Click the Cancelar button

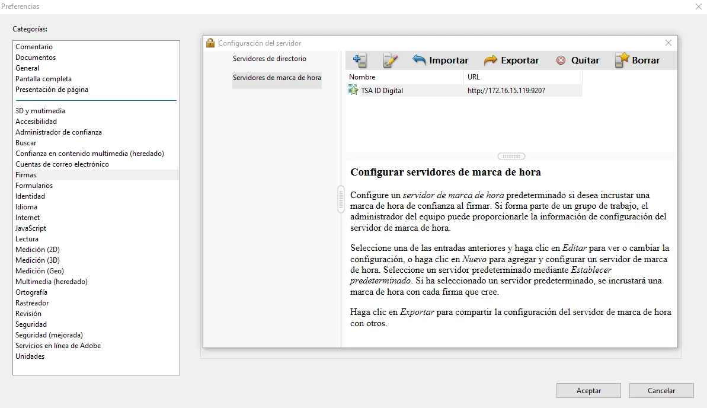point(661,391)
